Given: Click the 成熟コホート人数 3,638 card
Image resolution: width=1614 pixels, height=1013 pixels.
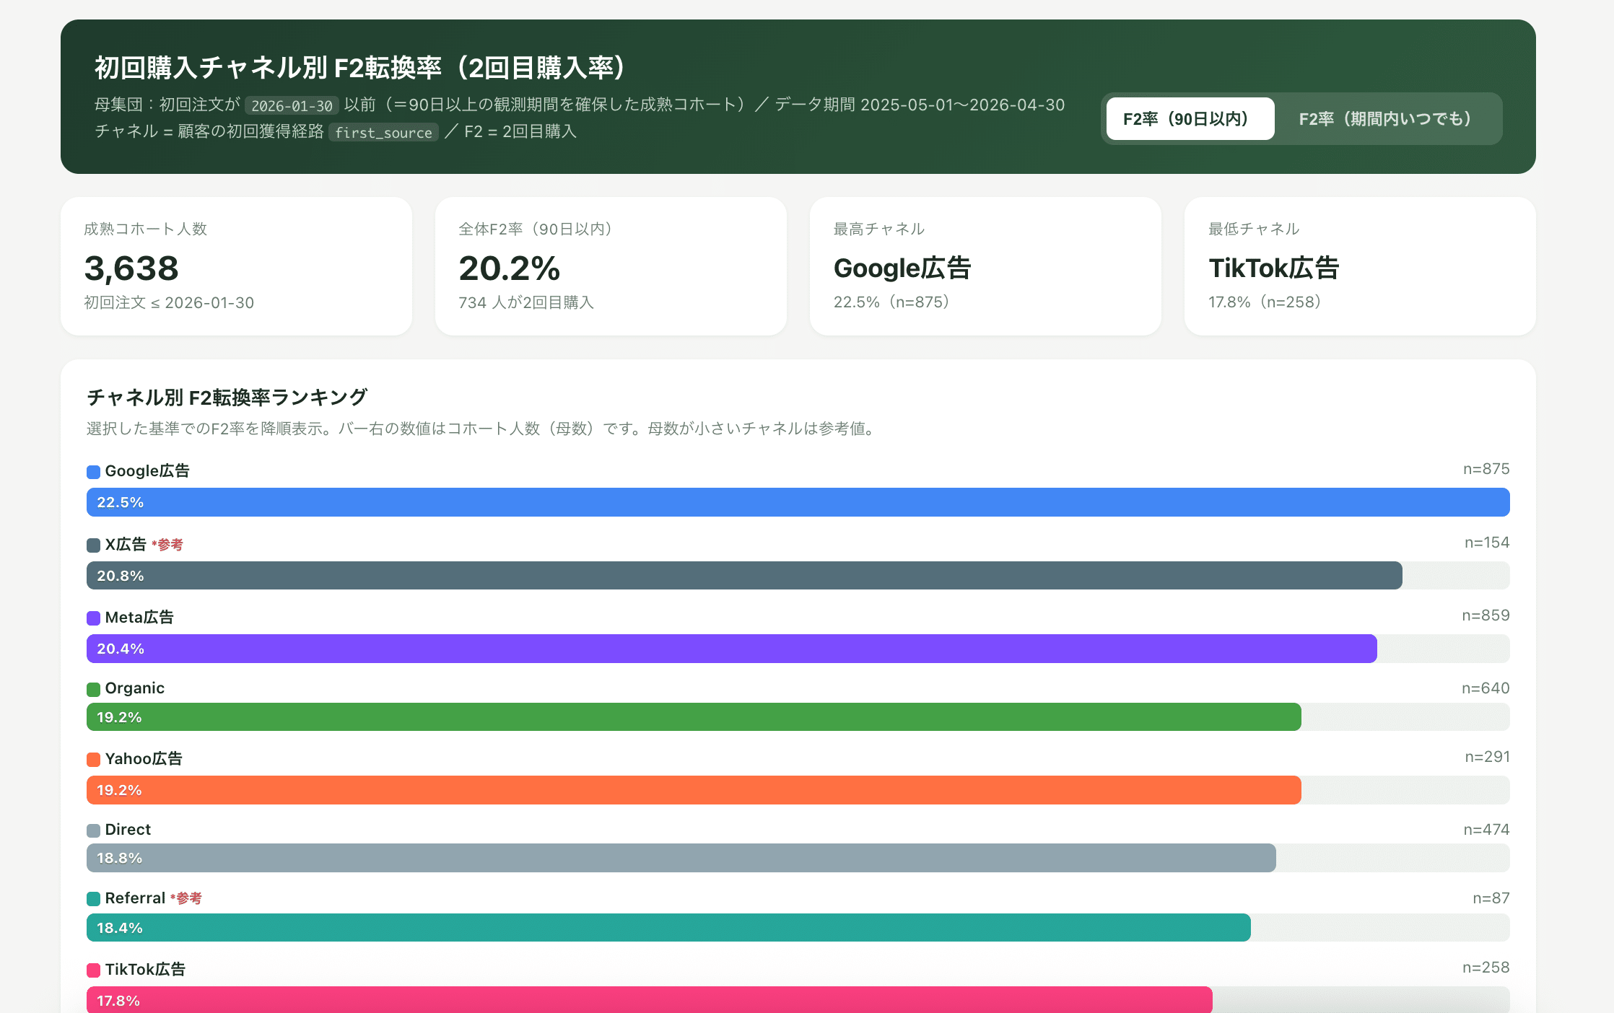Looking at the screenshot, I should tap(236, 266).
